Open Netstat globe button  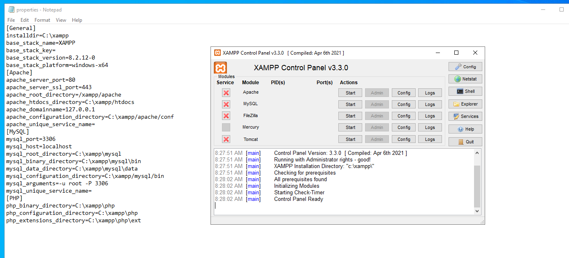tap(465, 79)
